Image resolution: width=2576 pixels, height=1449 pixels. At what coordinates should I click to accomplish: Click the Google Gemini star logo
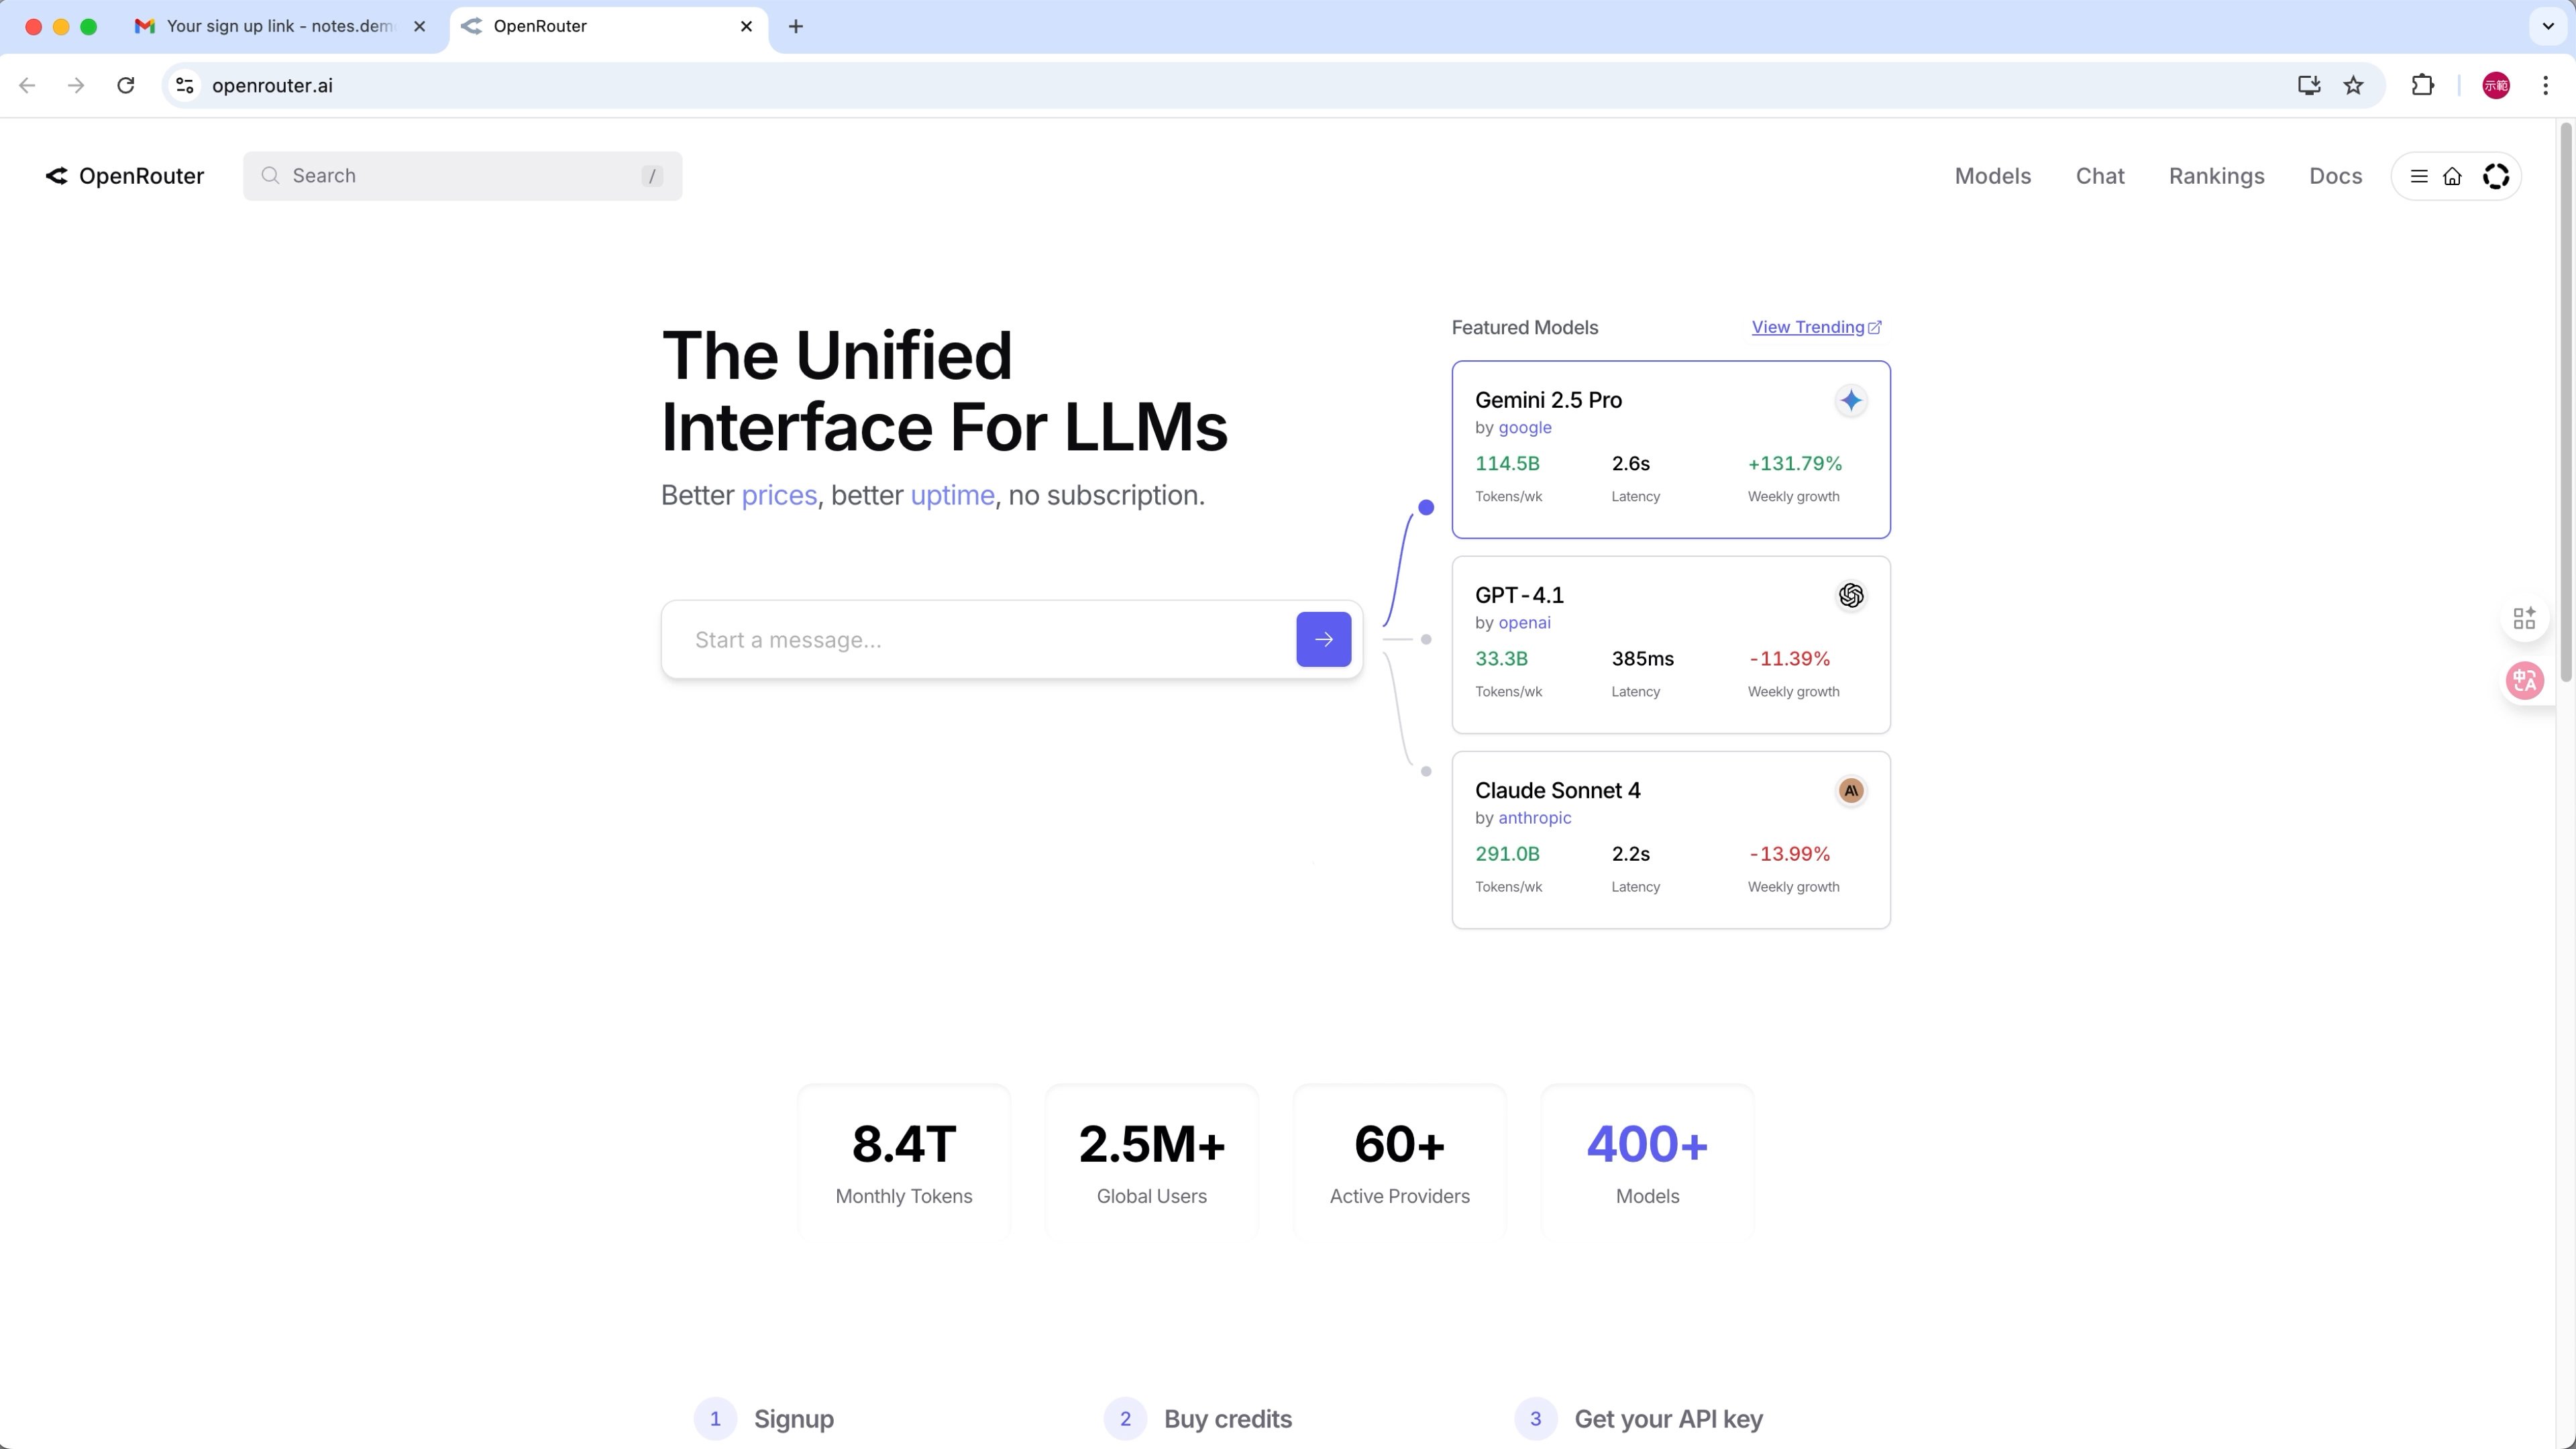coord(1851,401)
